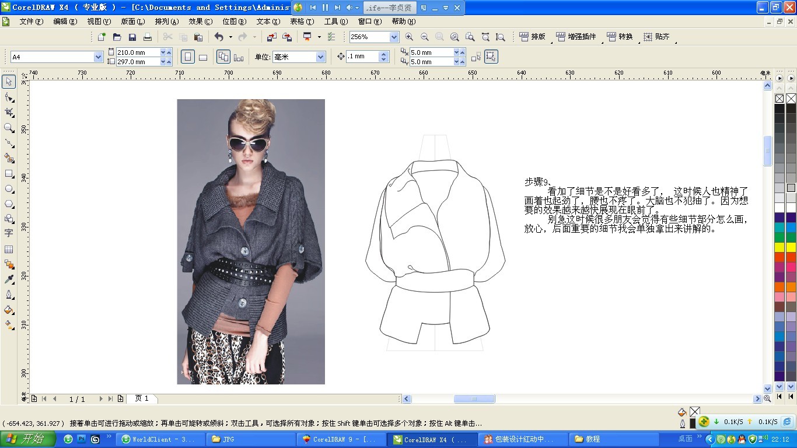Select the Polygon tool
The width and height of the screenshot is (797, 448).
tap(9, 204)
